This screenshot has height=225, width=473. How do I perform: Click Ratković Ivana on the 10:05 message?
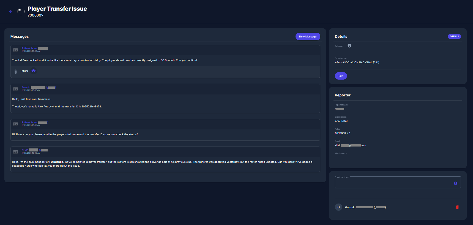coord(29,122)
